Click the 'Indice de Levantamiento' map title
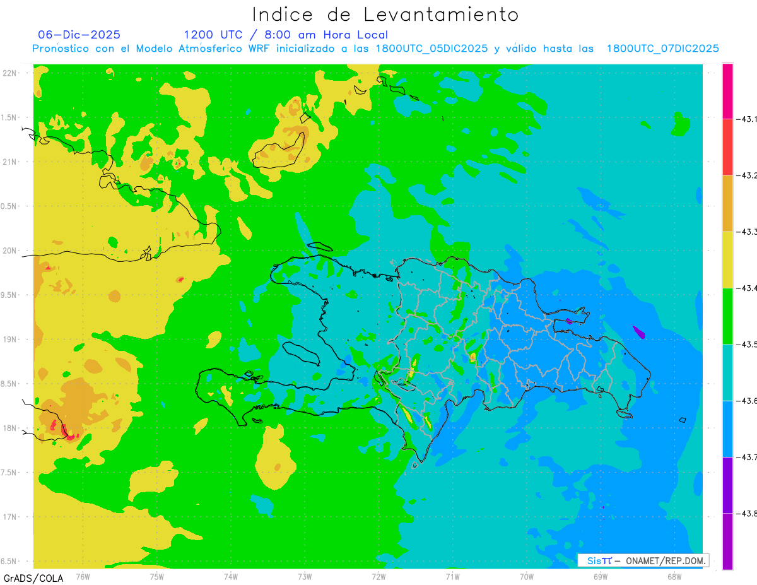The image size is (757, 585). 385,15
